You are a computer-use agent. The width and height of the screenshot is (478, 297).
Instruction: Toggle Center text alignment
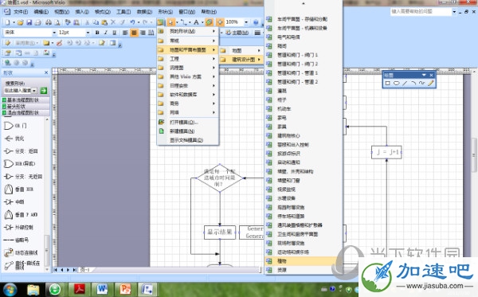pos(134,33)
